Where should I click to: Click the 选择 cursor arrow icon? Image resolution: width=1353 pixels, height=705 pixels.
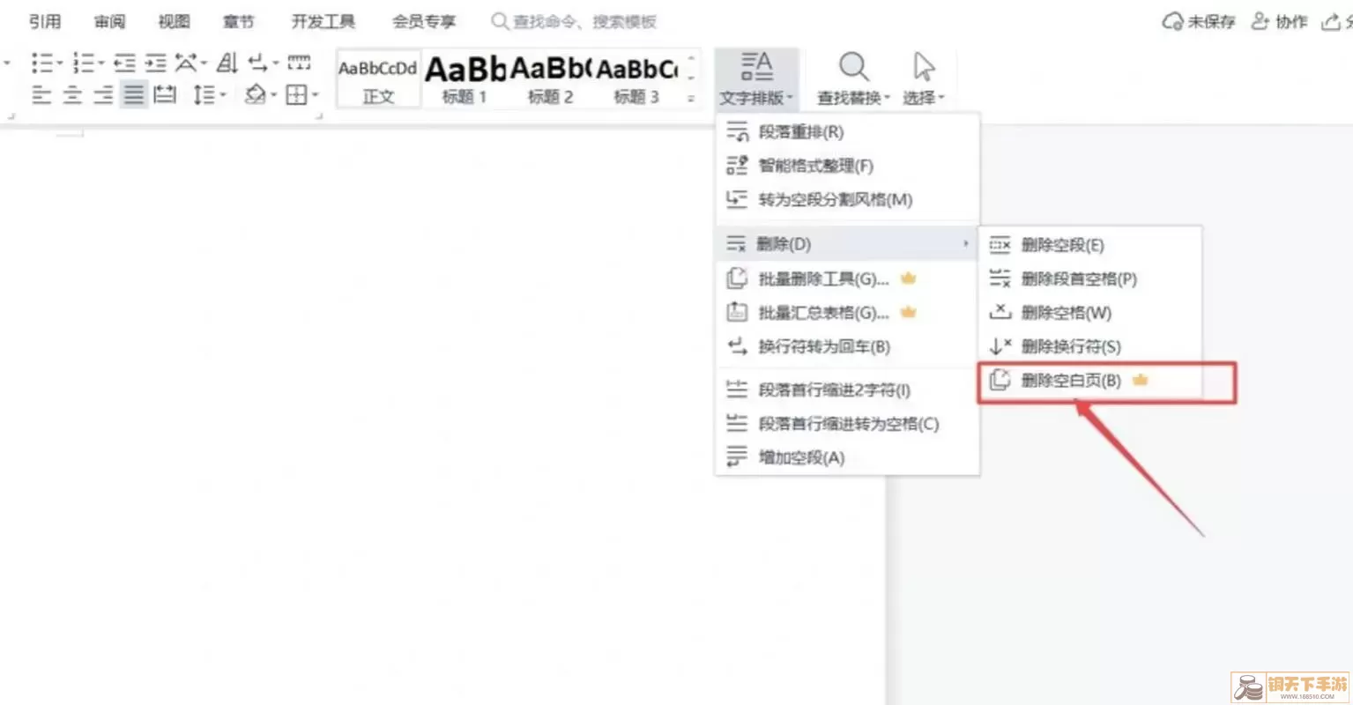pos(923,67)
